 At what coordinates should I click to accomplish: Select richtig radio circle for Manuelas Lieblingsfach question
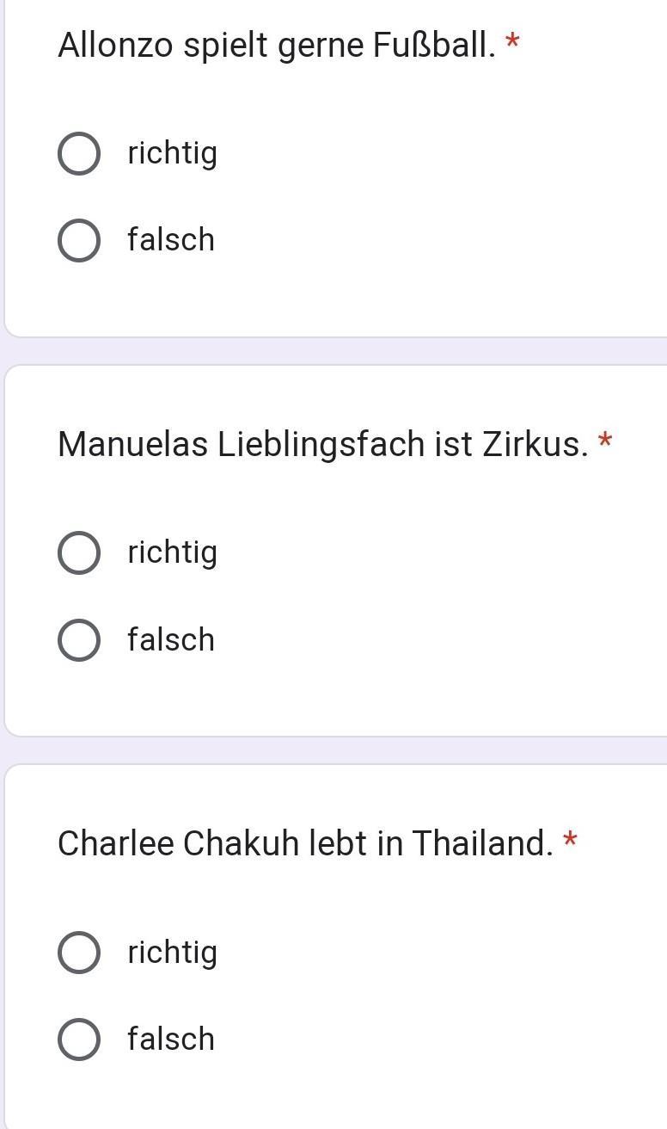(x=78, y=552)
